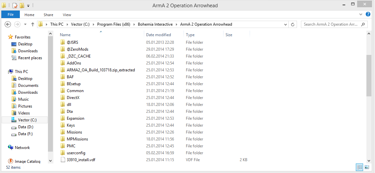The image size is (375, 173).
Task: Go up one folder level
Action: click(32, 24)
